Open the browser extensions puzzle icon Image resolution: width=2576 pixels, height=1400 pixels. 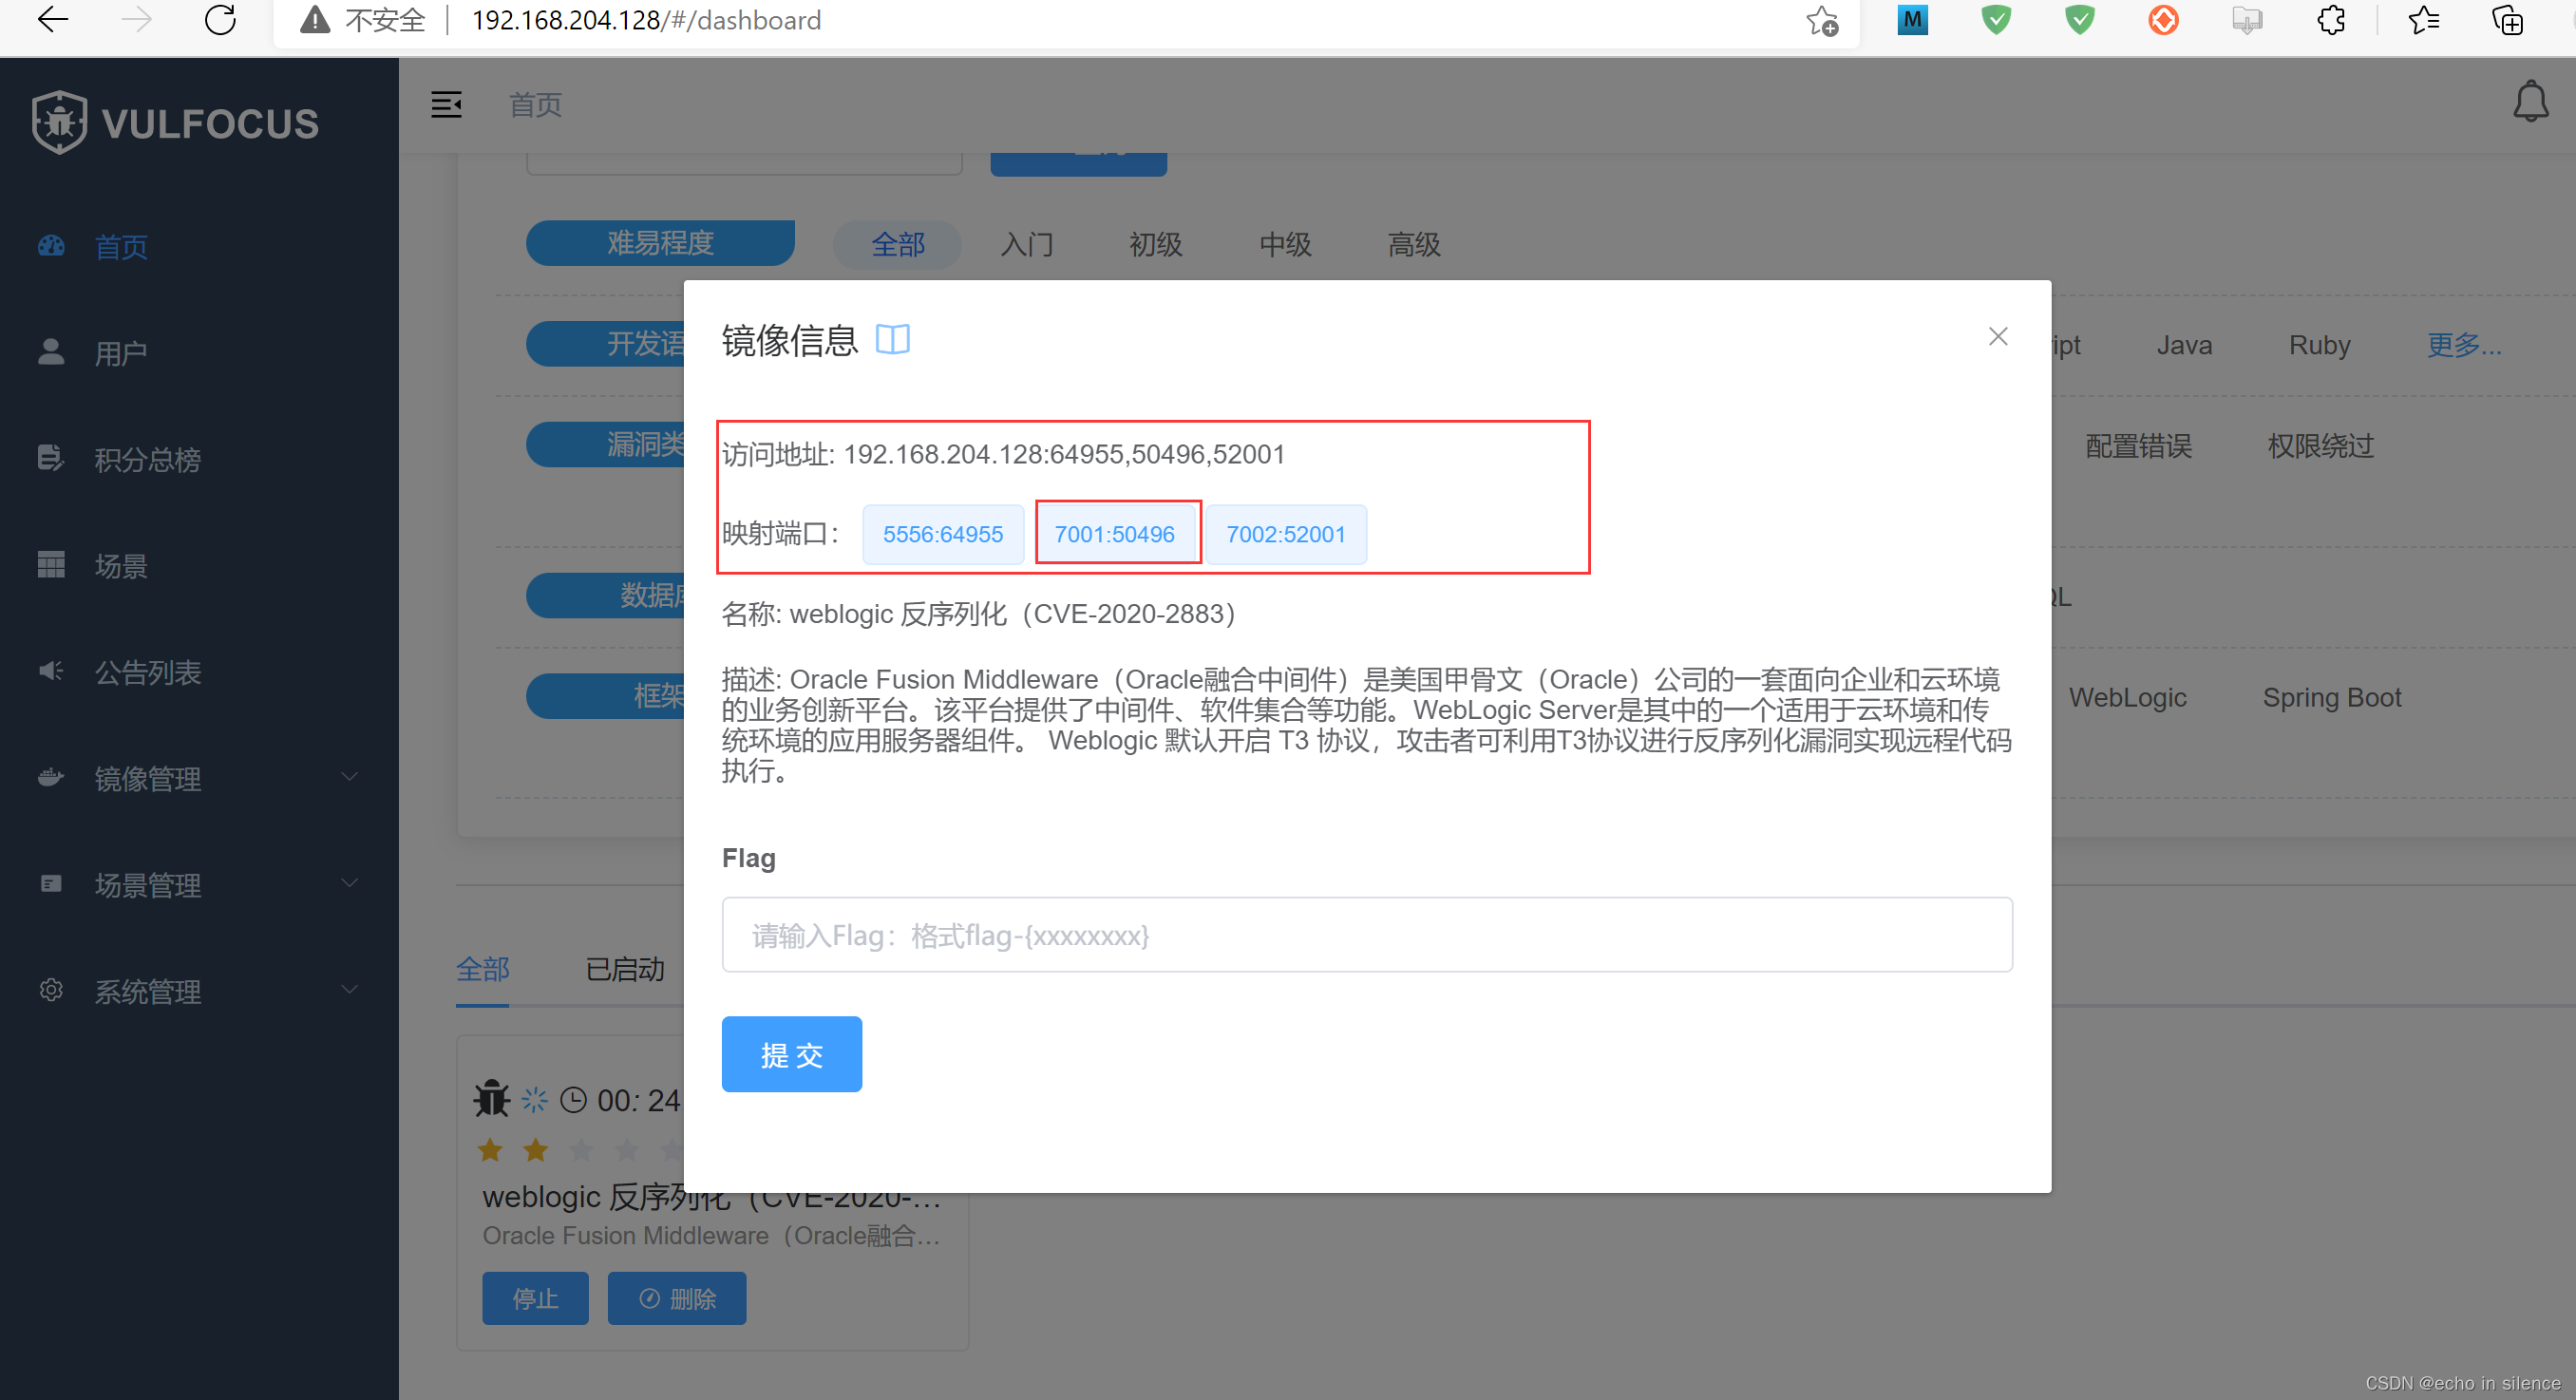tap(2331, 20)
